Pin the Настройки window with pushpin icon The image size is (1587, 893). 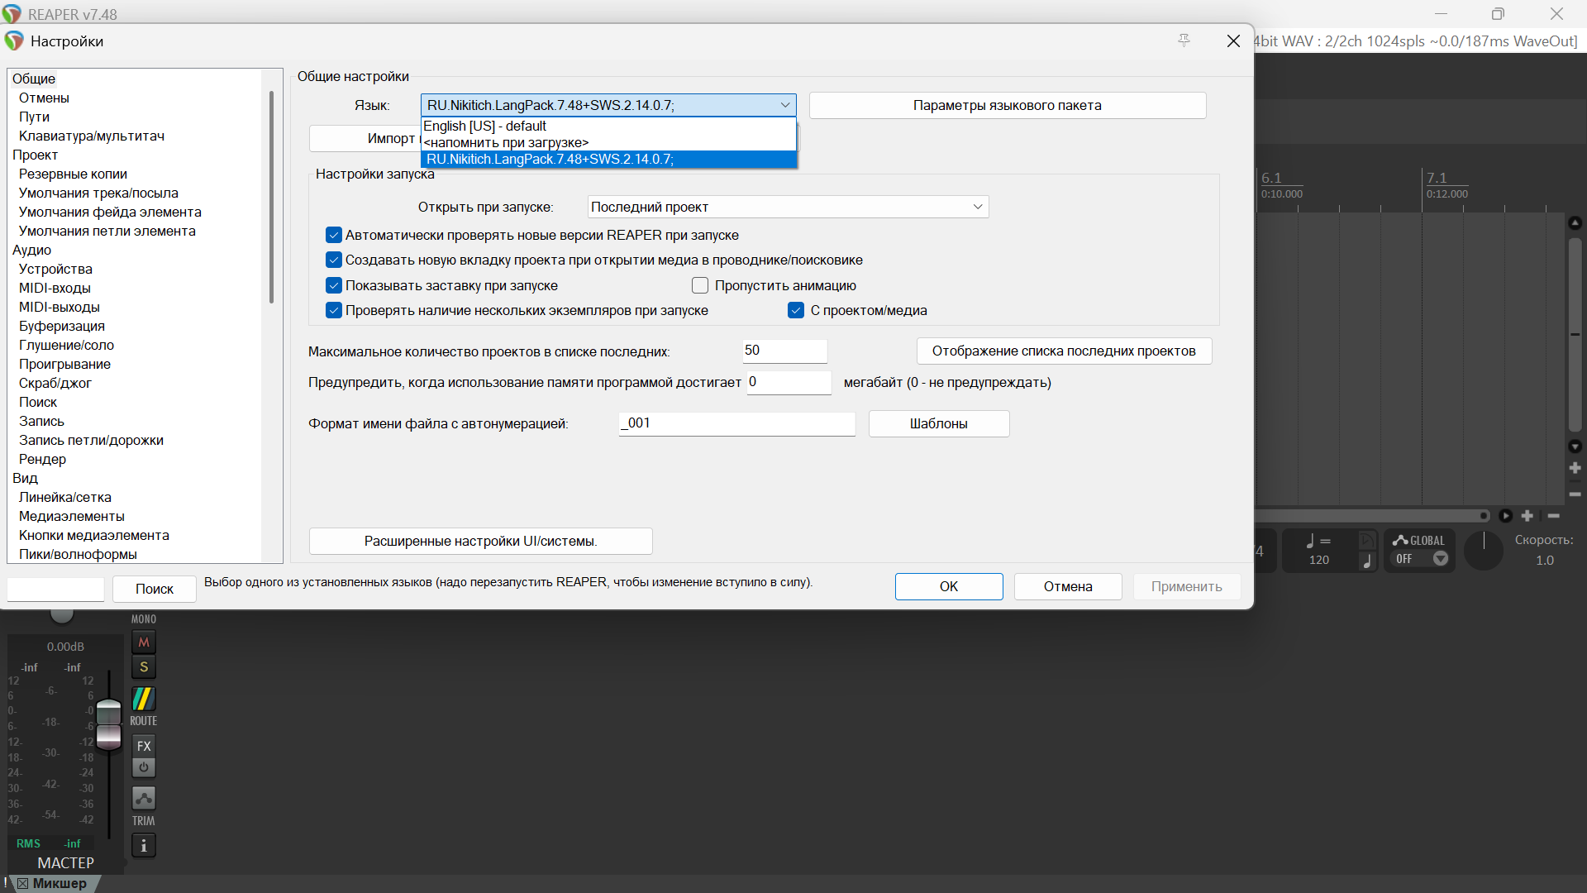[1184, 41]
